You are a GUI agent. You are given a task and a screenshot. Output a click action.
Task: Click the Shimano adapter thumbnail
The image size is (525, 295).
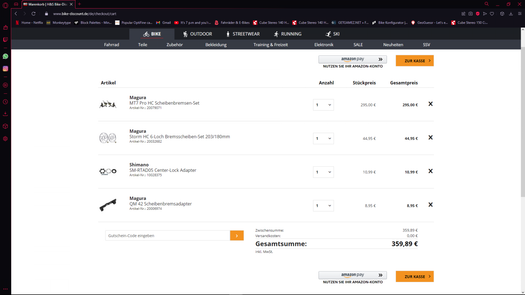[108, 171]
